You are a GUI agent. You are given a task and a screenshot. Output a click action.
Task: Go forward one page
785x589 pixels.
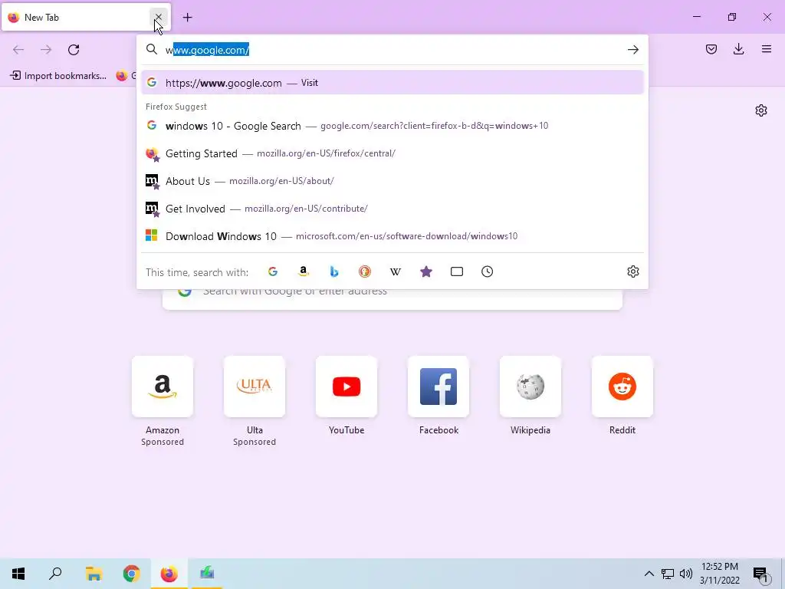[46, 50]
